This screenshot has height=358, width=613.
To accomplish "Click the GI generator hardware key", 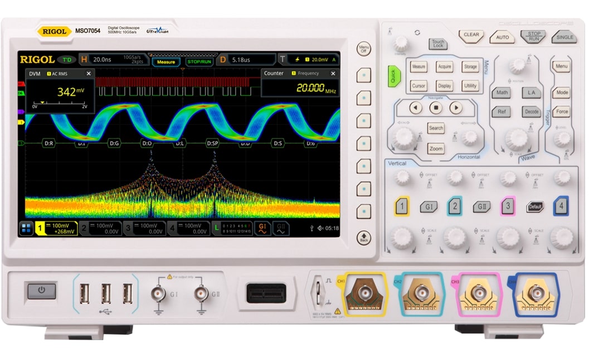I will click(429, 207).
